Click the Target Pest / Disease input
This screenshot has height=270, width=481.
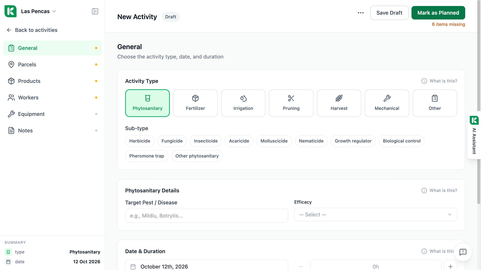[206, 215]
